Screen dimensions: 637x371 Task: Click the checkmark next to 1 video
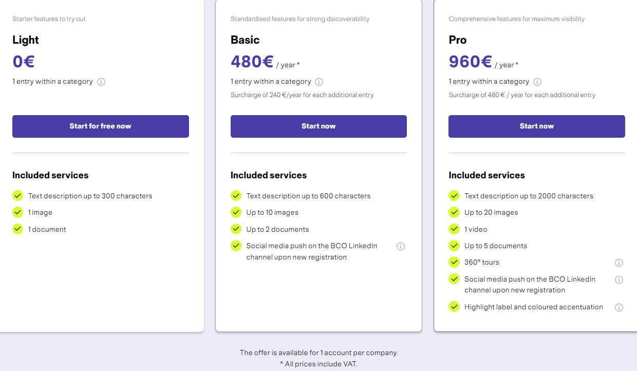pos(454,229)
